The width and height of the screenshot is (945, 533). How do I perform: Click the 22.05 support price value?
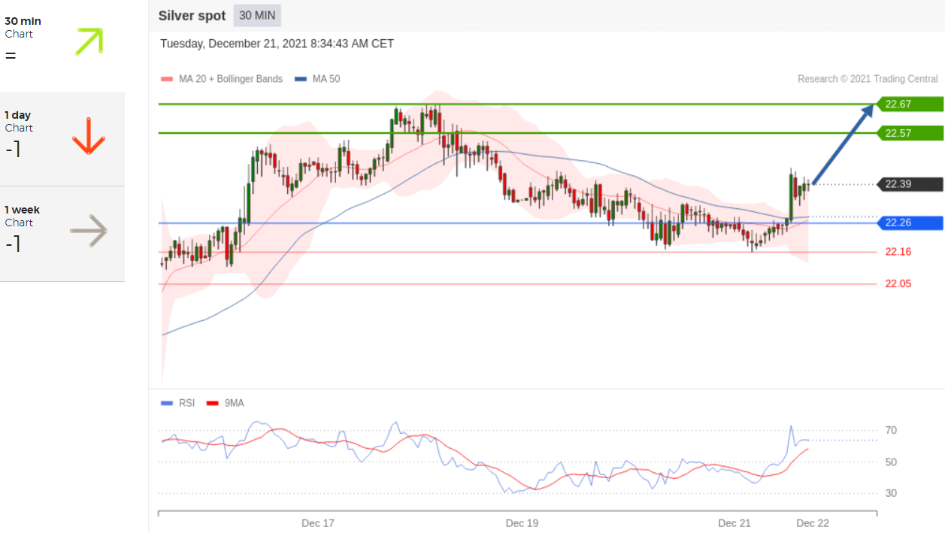(898, 283)
